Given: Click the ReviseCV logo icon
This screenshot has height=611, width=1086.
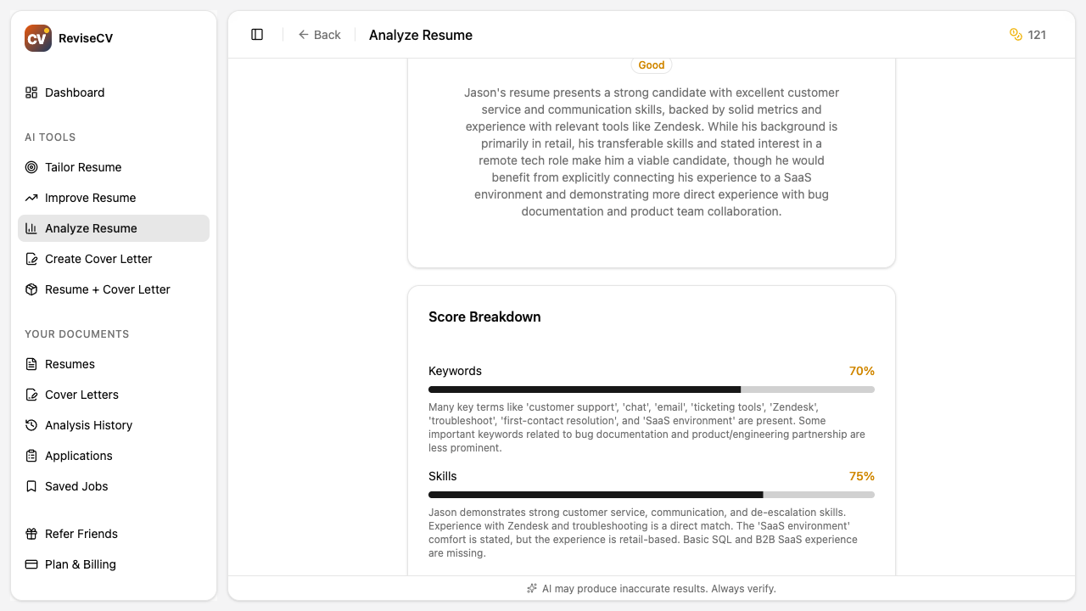Looking at the screenshot, I should tap(37, 38).
